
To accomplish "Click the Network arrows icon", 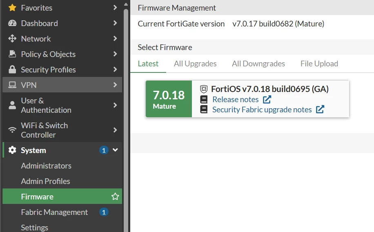I will [x=12, y=39].
